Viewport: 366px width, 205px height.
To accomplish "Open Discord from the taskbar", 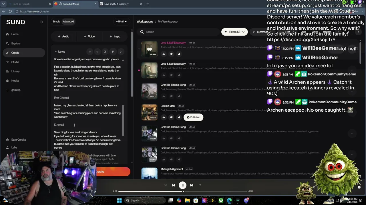I will click(246, 200).
